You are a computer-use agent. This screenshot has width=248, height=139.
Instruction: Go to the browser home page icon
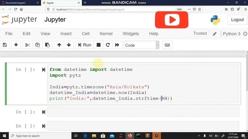[21, 9]
